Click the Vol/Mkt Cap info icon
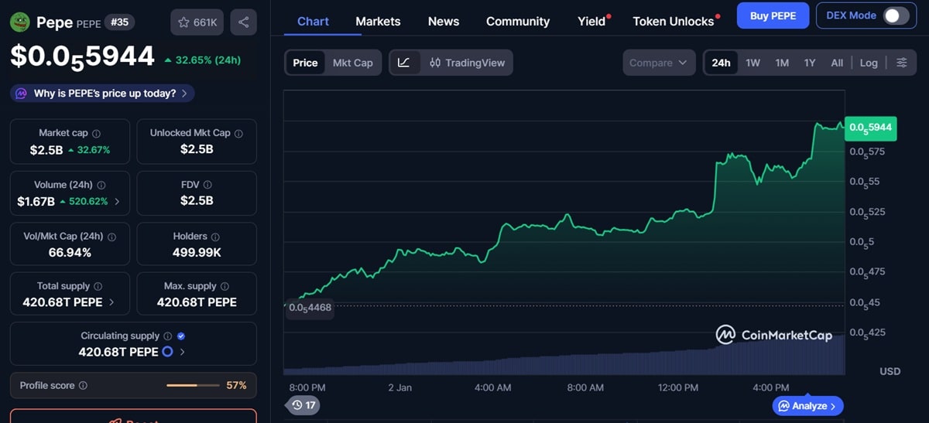The image size is (929, 423). click(x=111, y=237)
